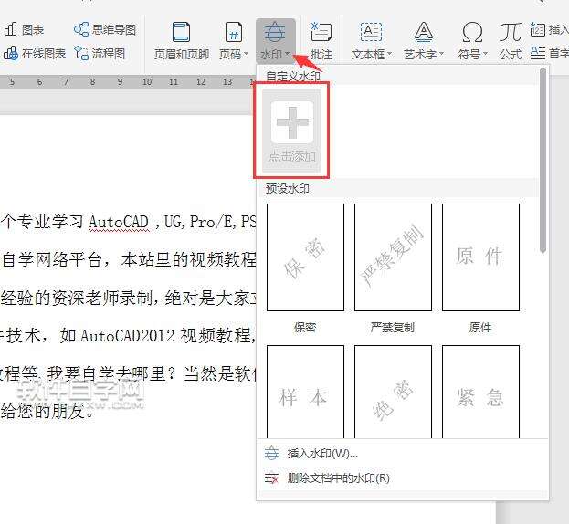Image resolution: width=569 pixels, height=524 pixels.
Task: Click the 水印 watermark icon
Action: pos(275,32)
